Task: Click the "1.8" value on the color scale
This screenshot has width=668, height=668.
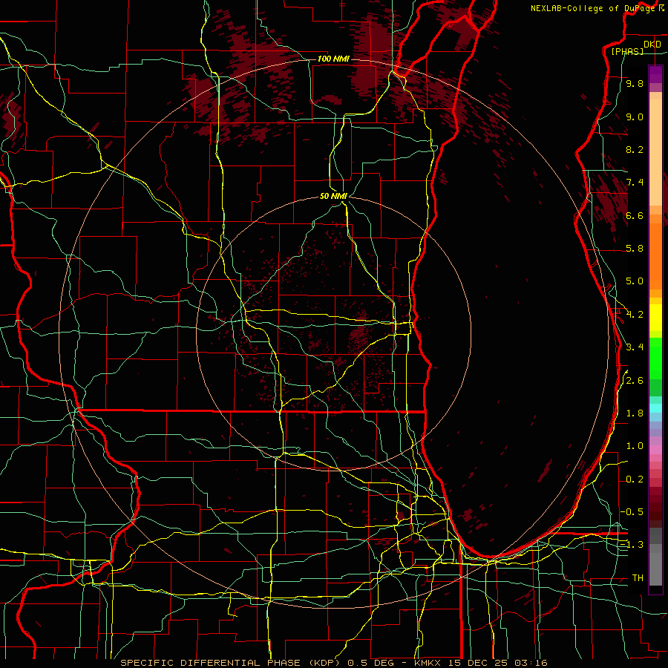Action: pos(635,413)
